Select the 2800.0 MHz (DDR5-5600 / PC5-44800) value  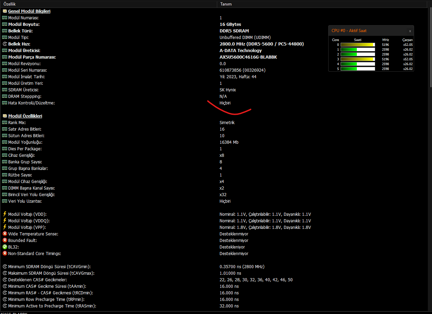point(262,44)
